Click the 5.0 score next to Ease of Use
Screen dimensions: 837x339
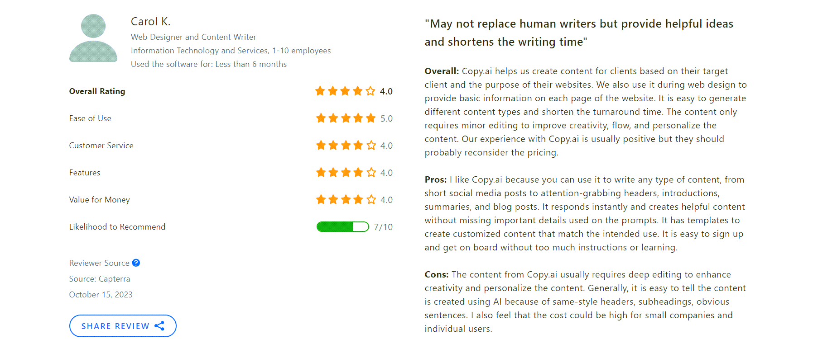click(385, 118)
